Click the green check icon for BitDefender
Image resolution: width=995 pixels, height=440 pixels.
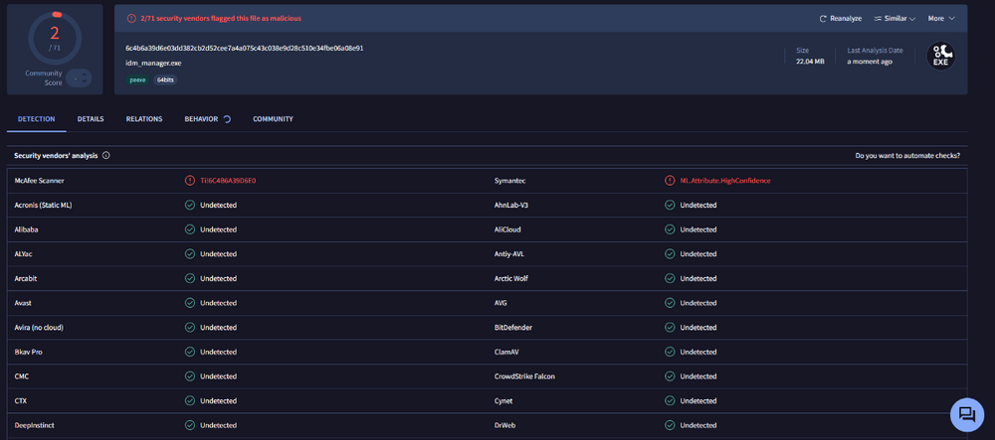coord(670,328)
